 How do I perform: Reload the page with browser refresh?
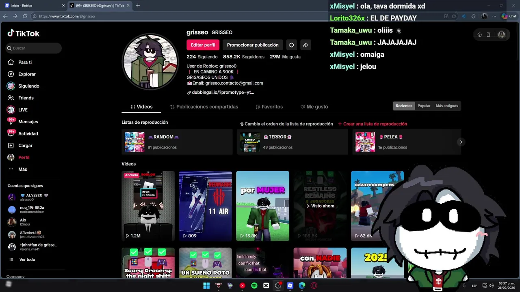click(25, 16)
